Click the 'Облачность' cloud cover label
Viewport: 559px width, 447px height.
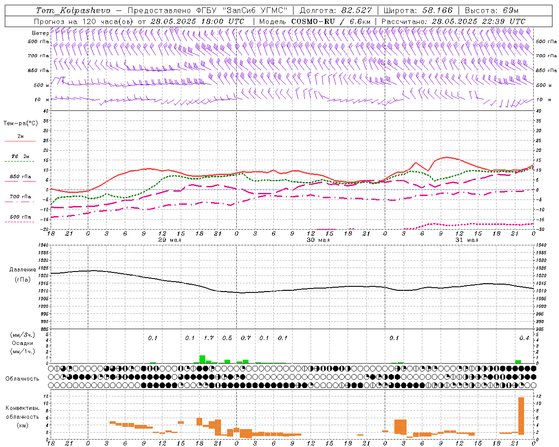click(x=22, y=378)
